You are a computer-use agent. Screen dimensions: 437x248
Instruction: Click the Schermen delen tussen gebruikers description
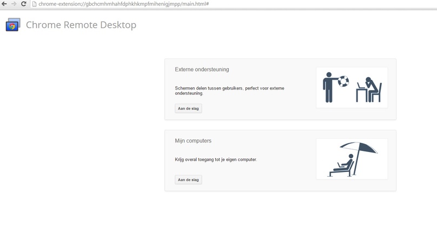(x=230, y=91)
